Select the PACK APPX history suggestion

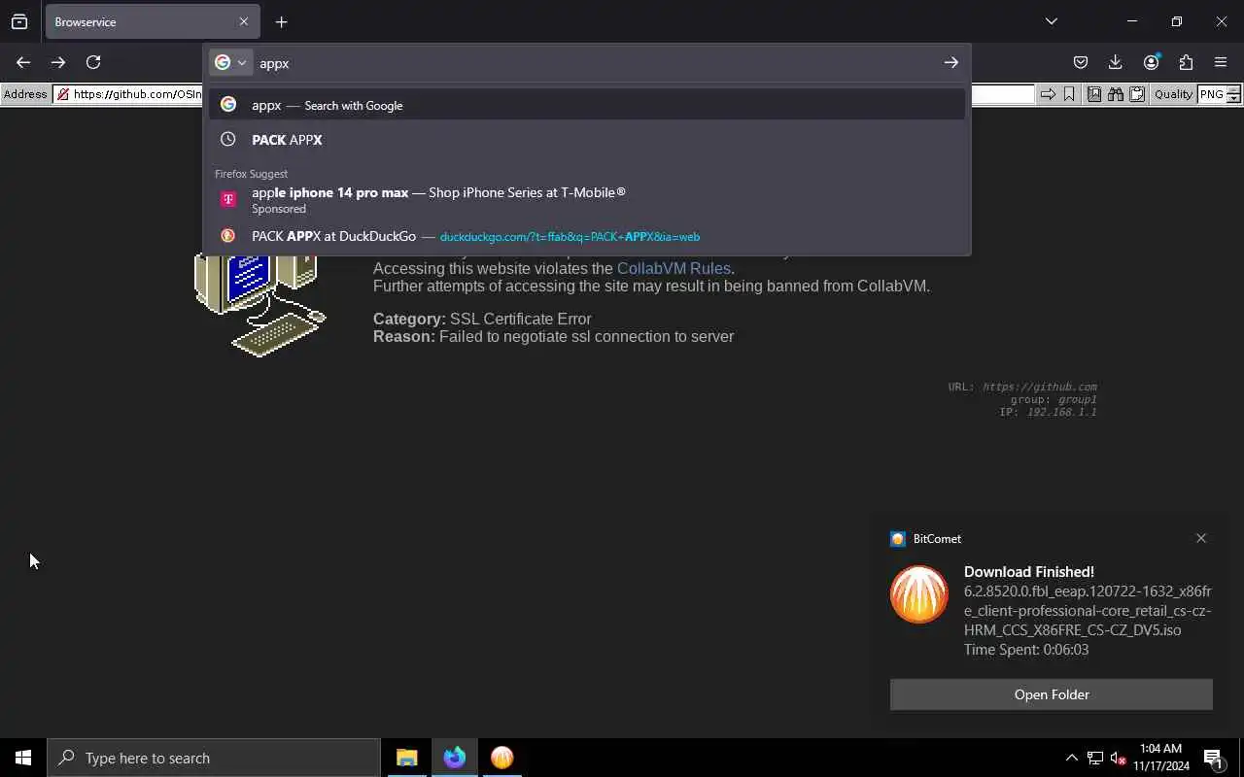click(x=587, y=140)
